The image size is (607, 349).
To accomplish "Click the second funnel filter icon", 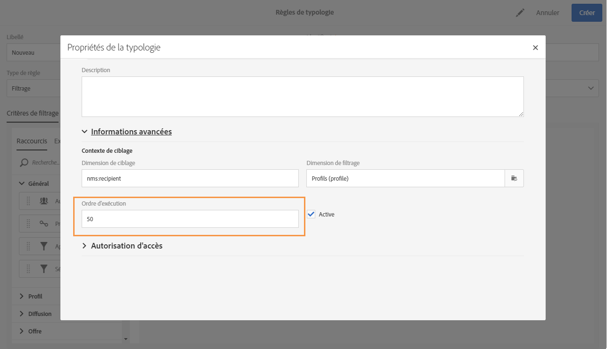I will point(44,269).
